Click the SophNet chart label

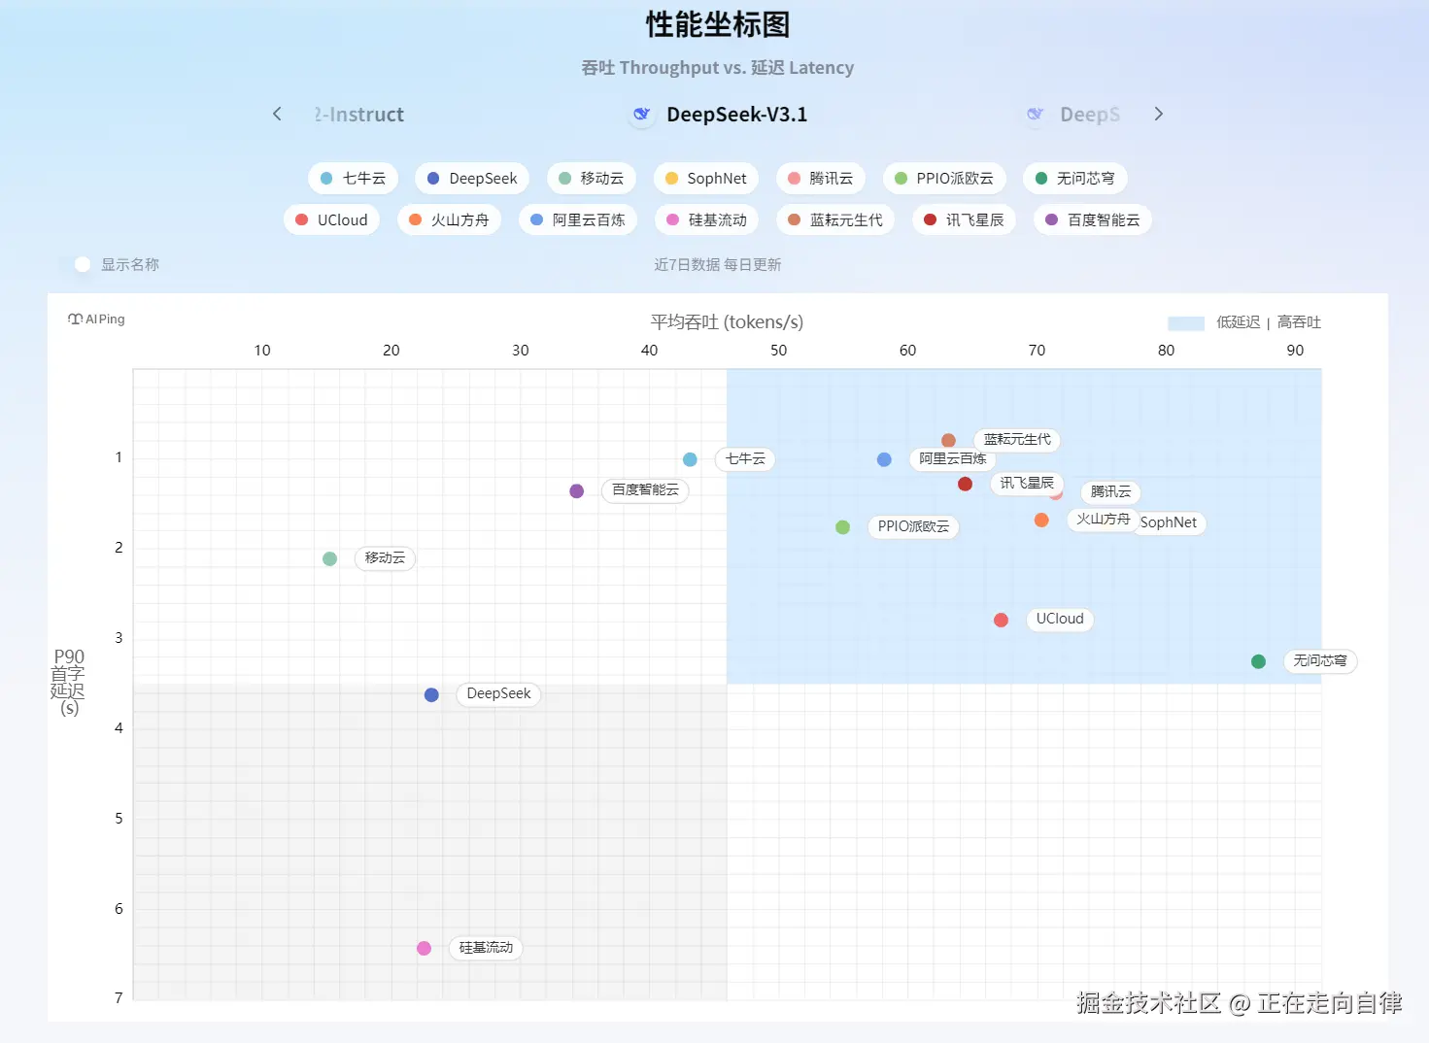click(1170, 523)
